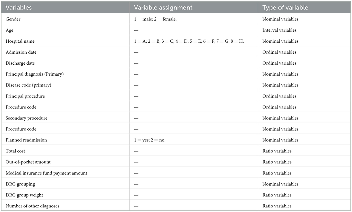The image size is (352, 212).
Task: Click the '1 = yes; 2 = no.' cell
Action: coord(150,140)
